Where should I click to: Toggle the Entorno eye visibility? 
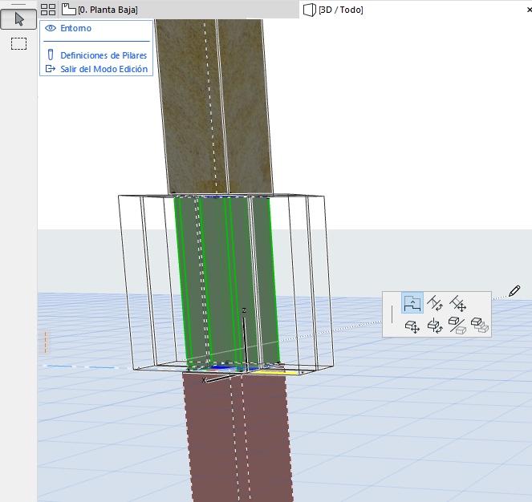point(51,28)
